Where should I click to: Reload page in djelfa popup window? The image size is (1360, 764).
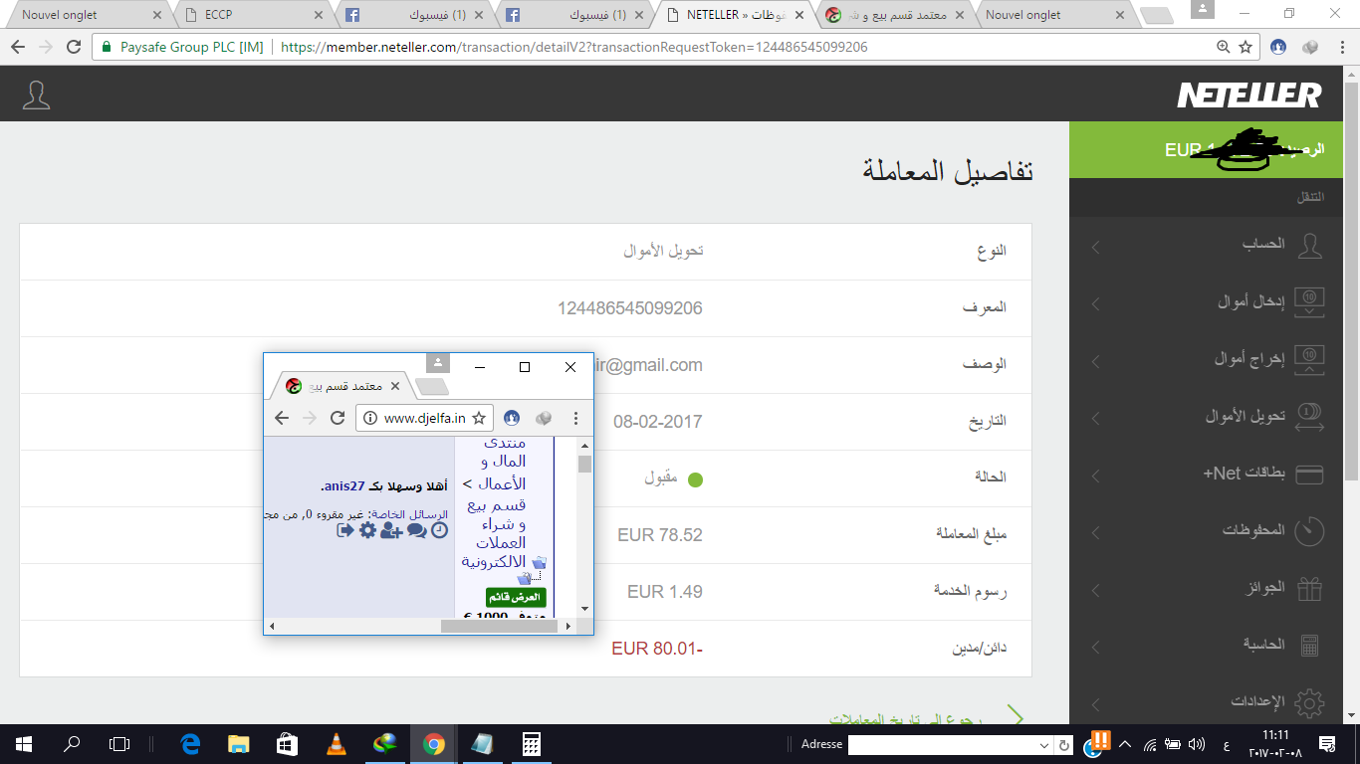[x=338, y=418]
